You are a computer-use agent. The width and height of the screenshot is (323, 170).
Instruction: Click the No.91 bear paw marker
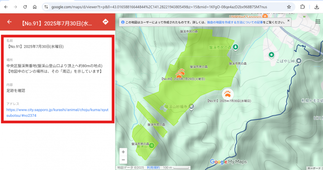coord(227,94)
